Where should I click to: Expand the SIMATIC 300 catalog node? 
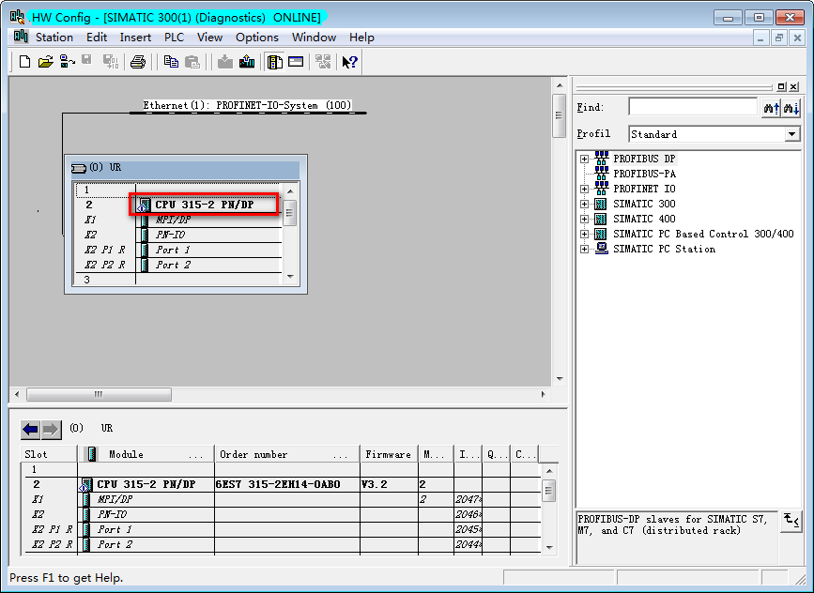point(585,204)
